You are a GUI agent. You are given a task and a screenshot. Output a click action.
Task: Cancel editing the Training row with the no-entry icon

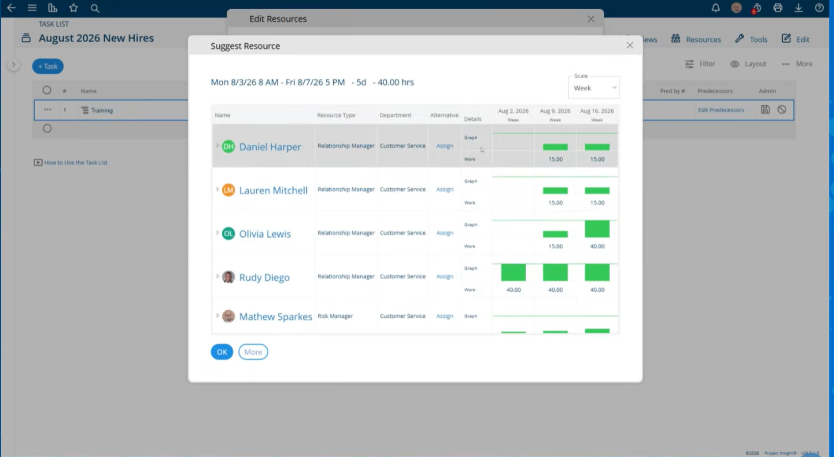(x=782, y=109)
